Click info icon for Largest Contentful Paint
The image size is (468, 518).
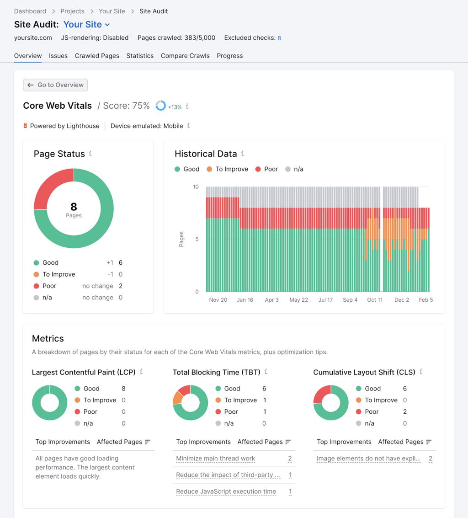[141, 372]
